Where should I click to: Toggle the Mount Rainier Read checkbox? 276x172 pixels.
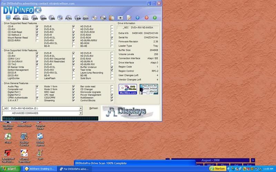pos(37,38)
